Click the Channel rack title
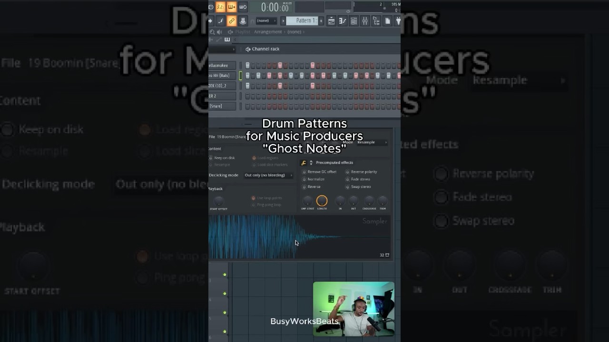The height and width of the screenshot is (342, 609). [265, 49]
